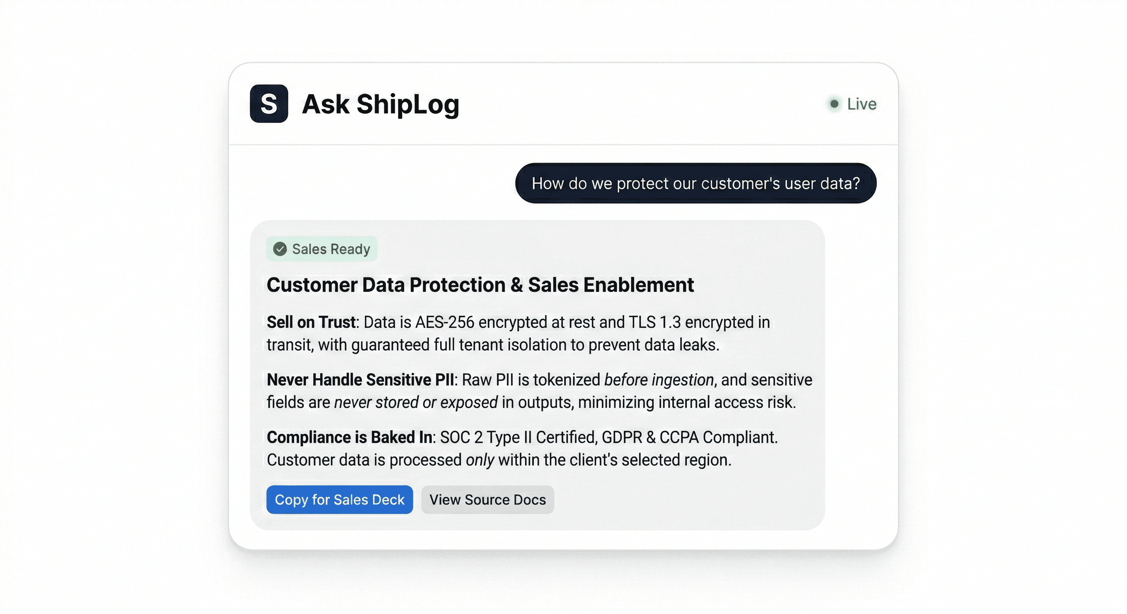Screen dimensions: 1127x614
Task: Click the "Sales Ready" badge text
Action: [x=331, y=249]
